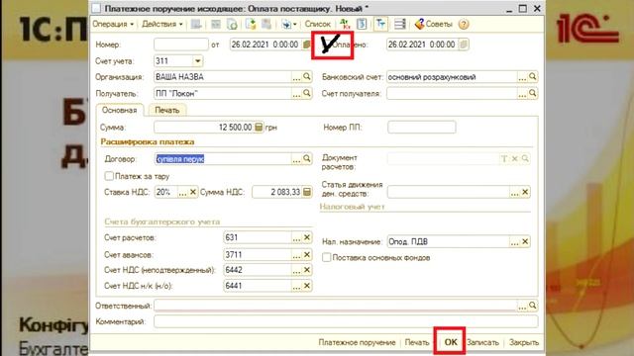Viewport: 634px width, 356px height.
Task: Click the Сумма field showing 12 500,00
Action: coord(204,128)
